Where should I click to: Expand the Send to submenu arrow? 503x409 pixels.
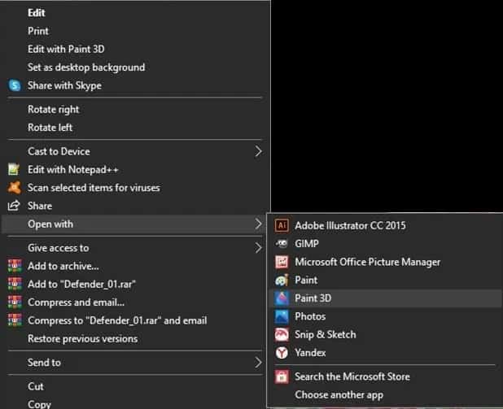(x=258, y=363)
